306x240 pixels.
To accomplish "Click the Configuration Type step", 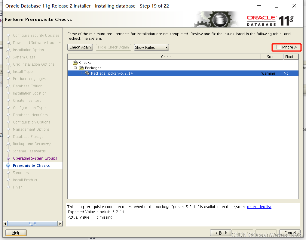I will pos(29,108).
